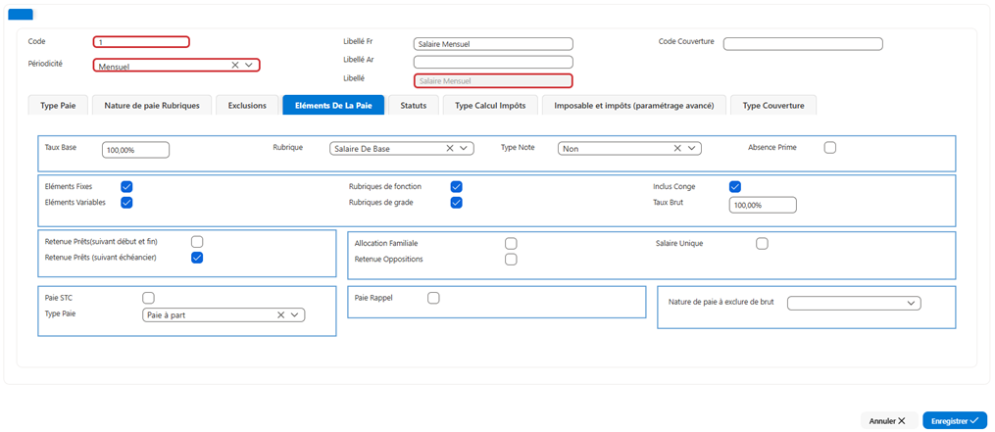Open the Périodicité dropdown chevron

[x=249, y=65]
